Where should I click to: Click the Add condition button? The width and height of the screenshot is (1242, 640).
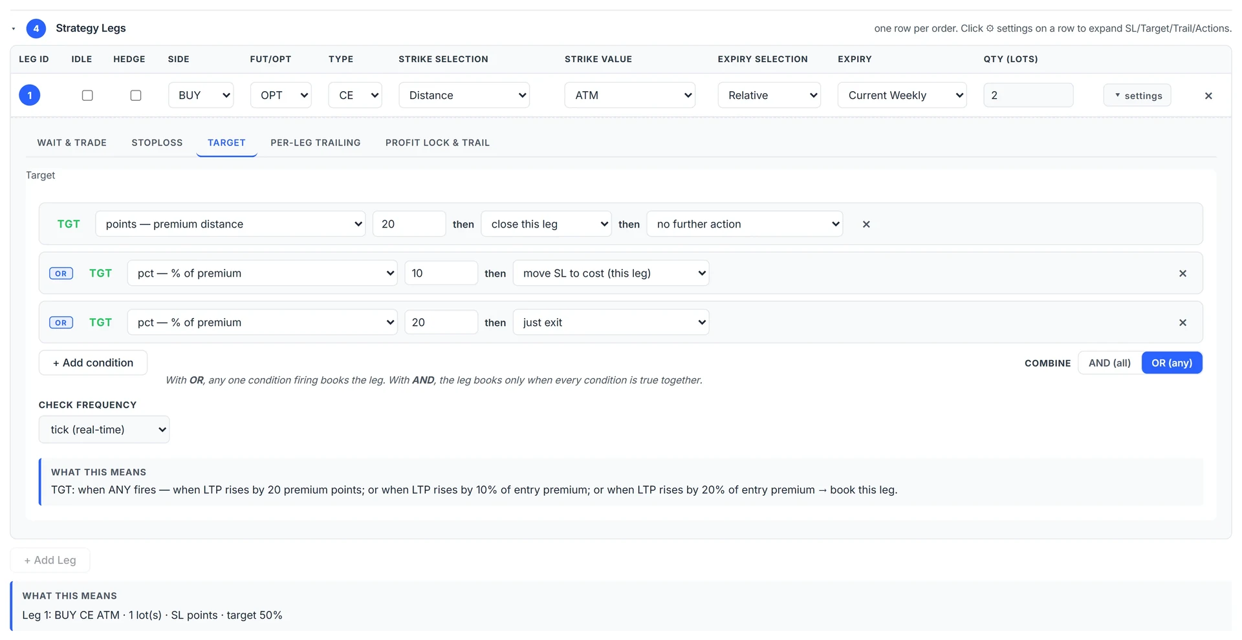[93, 363]
